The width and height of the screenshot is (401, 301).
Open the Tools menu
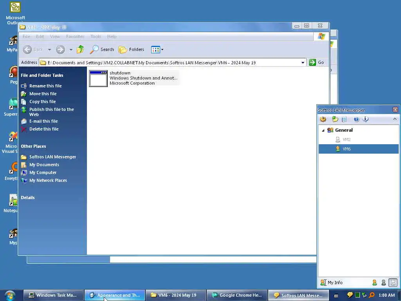(x=96, y=36)
